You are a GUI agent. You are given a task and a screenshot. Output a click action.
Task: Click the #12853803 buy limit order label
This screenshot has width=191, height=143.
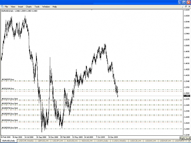tap(10, 114)
